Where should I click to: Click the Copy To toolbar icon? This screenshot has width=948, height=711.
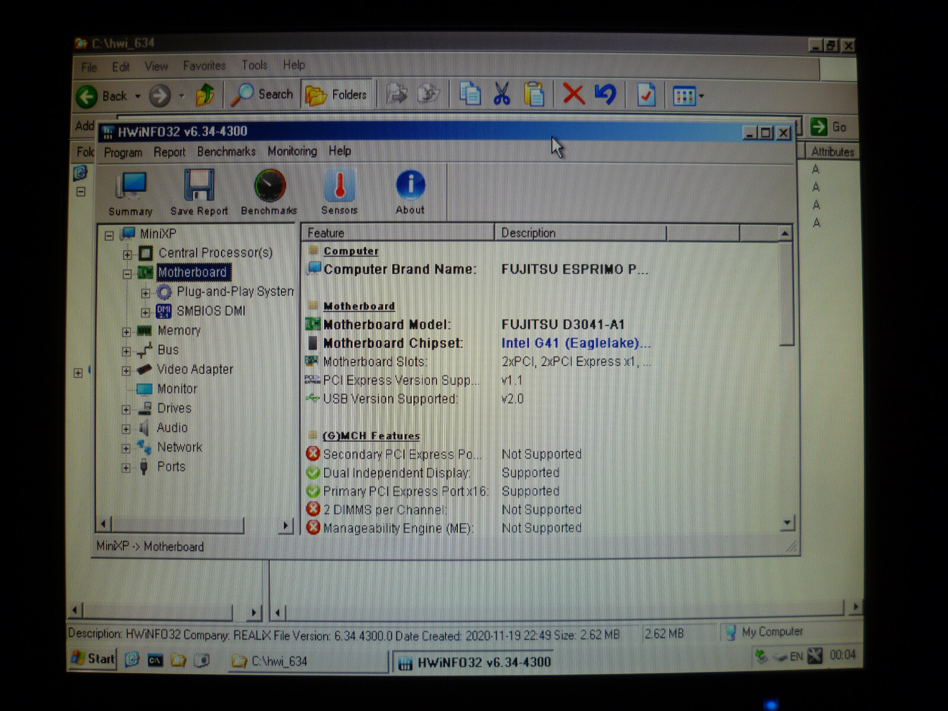pyautogui.click(x=428, y=94)
